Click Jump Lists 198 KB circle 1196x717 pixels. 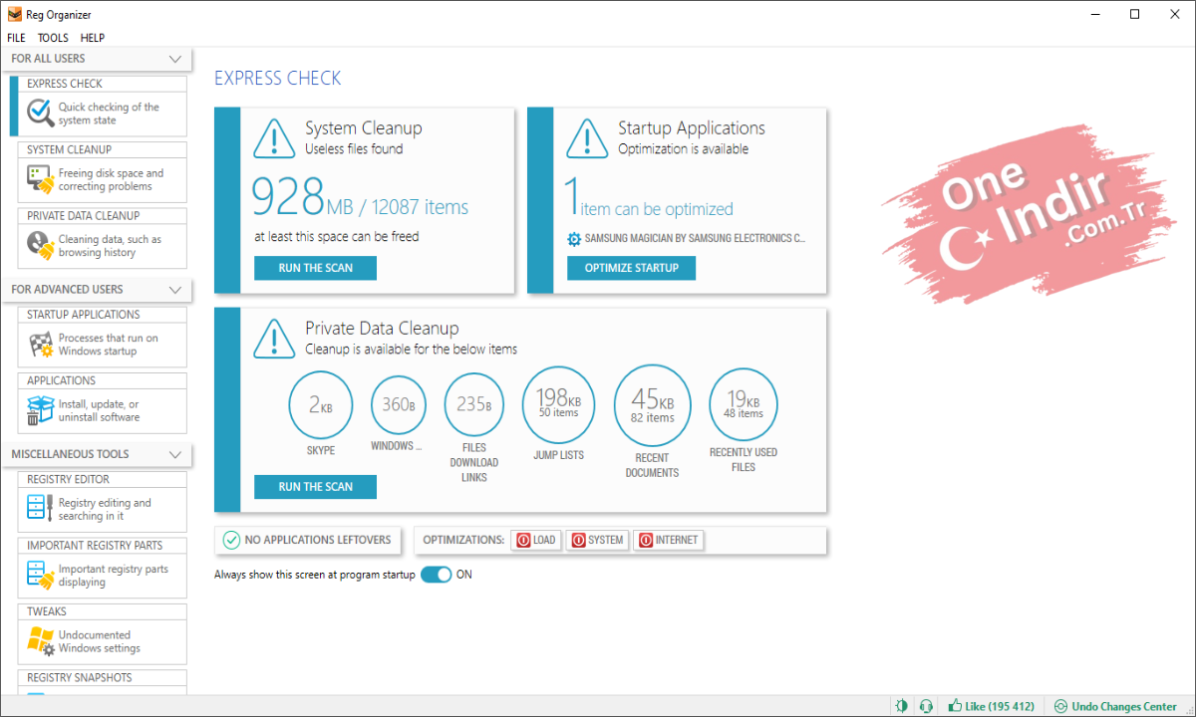[x=558, y=405]
